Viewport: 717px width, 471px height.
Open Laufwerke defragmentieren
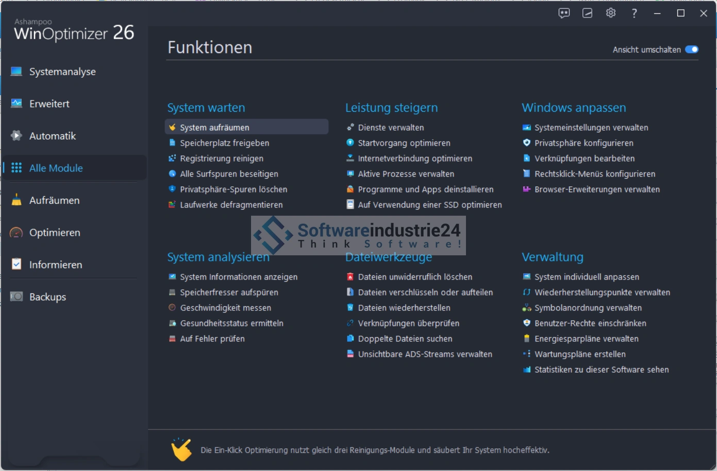coord(231,205)
